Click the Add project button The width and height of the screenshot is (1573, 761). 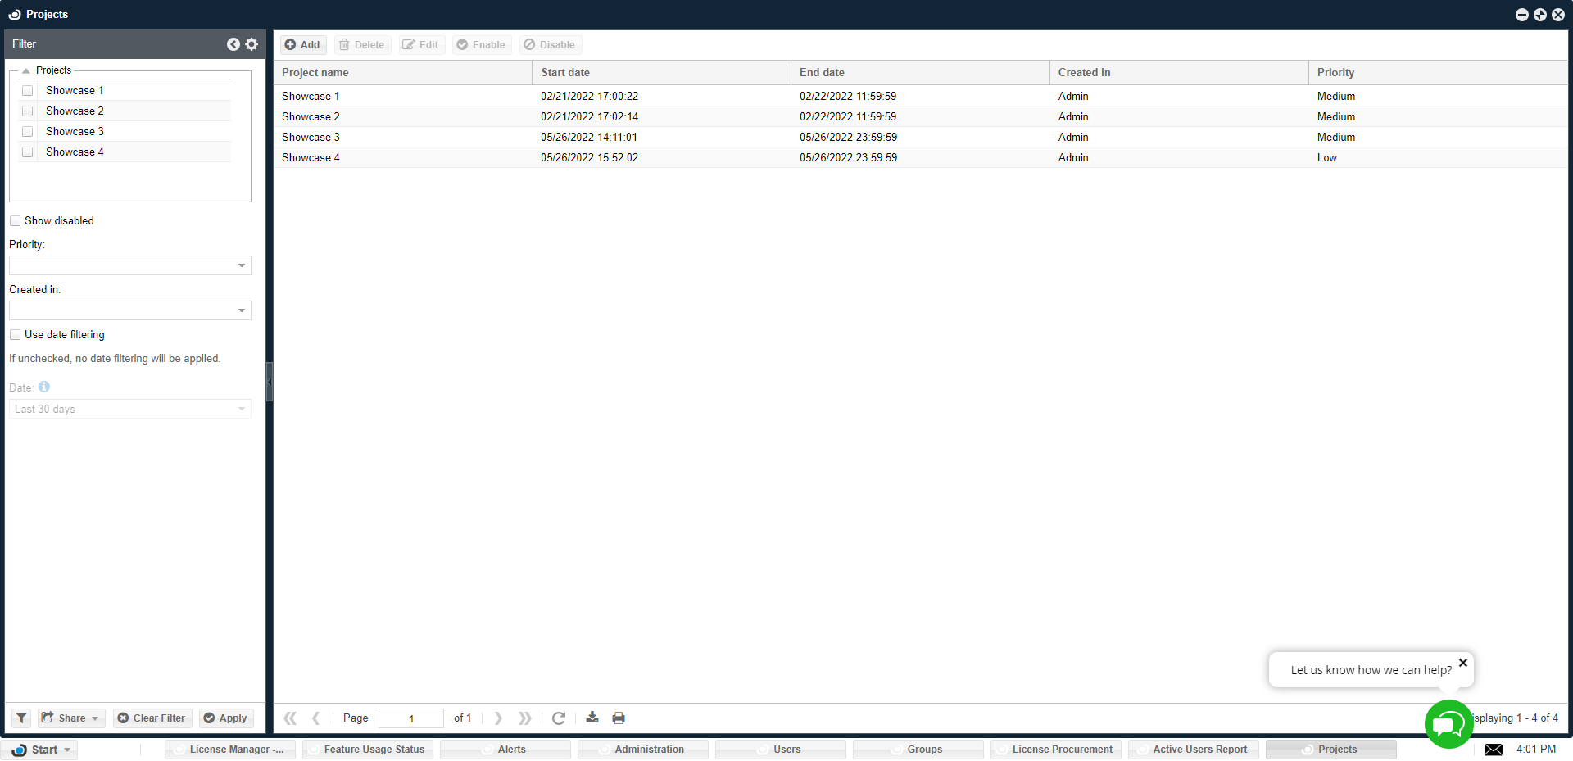[x=302, y=45]
